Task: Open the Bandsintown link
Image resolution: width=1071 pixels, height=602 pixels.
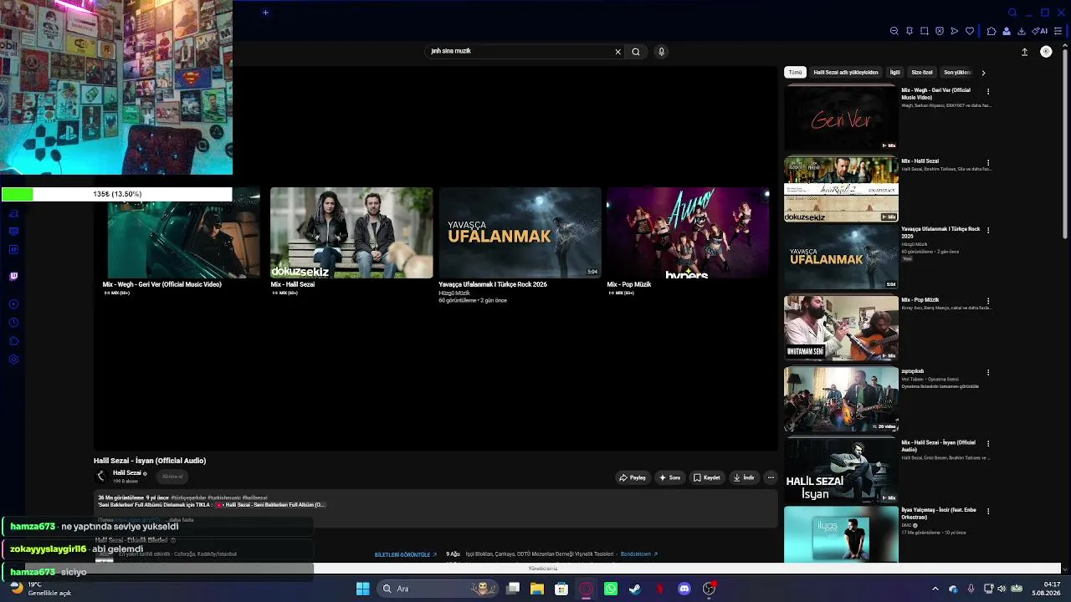Action: [639, 554]
